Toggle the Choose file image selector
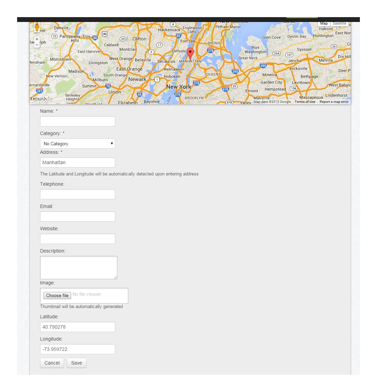Image resolution: width=377 pixels, height=392 pixels. tap(57, 295)
